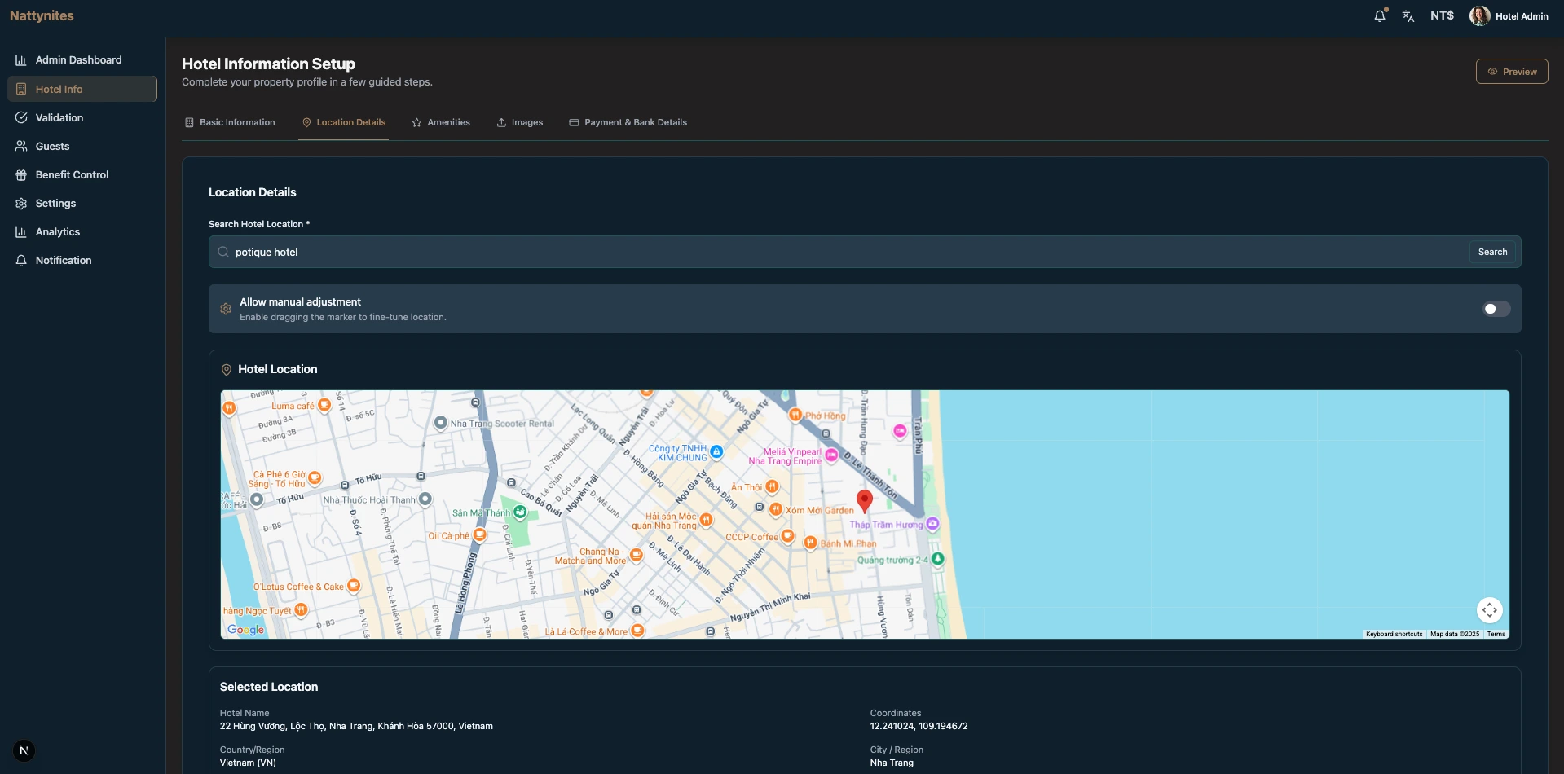Screen dimensions: 1564x774
Task: Click the Google logo on the map
Action: pos(244,628)
